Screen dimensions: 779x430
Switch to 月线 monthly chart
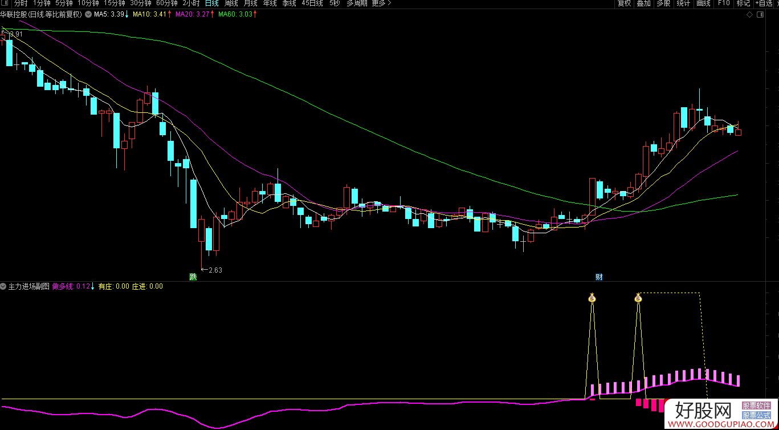coord(250,3)
